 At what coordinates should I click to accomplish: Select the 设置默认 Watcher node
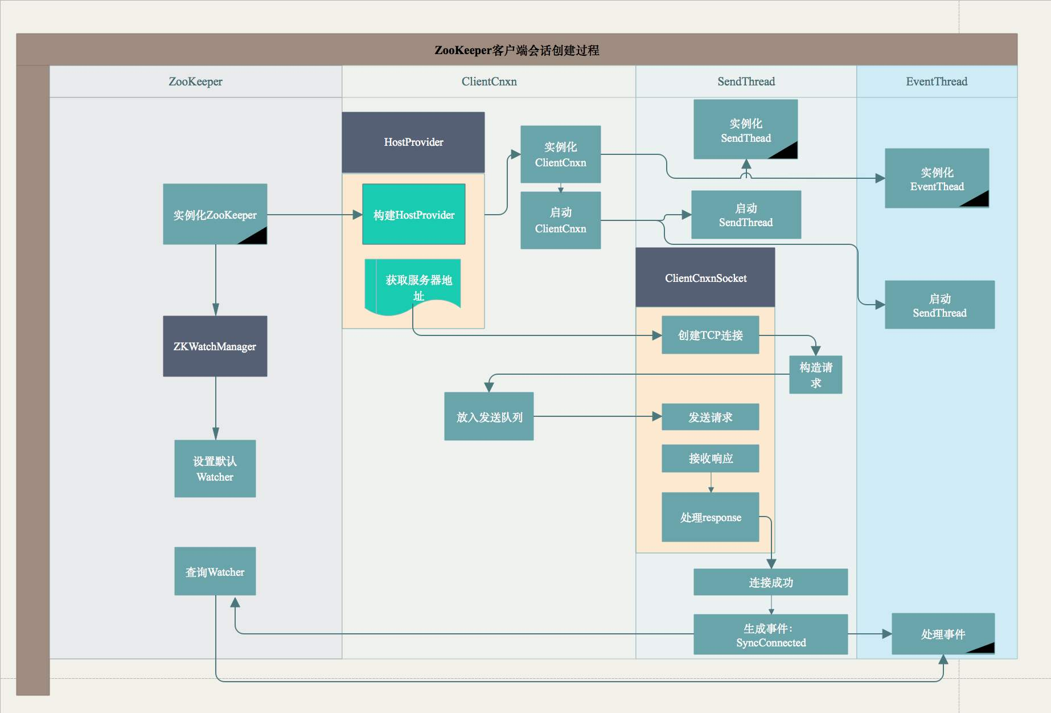click(x=215, y=469)
